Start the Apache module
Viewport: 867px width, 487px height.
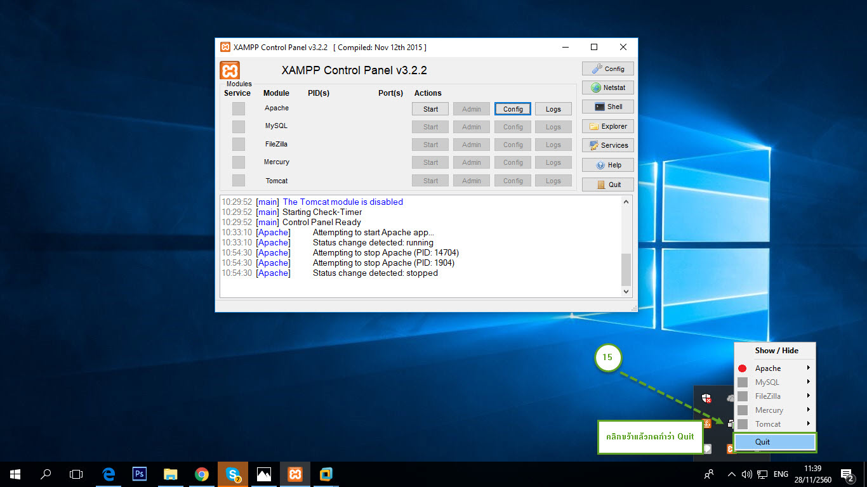pyautogui.click(x=430, y=109)
